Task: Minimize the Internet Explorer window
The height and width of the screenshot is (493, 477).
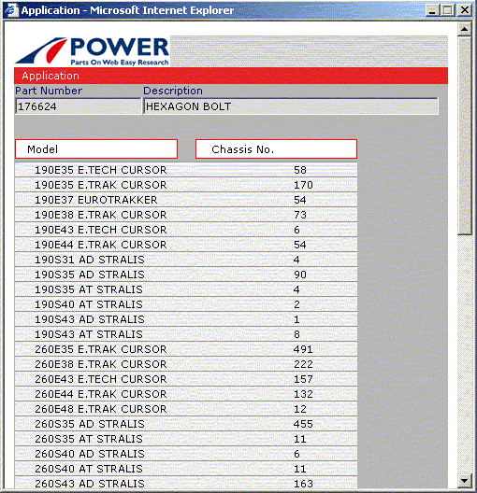Action: [433, 10]
